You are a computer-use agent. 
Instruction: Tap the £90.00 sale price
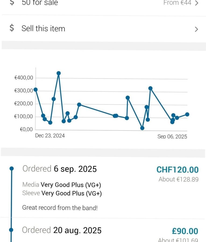[185, 231]
